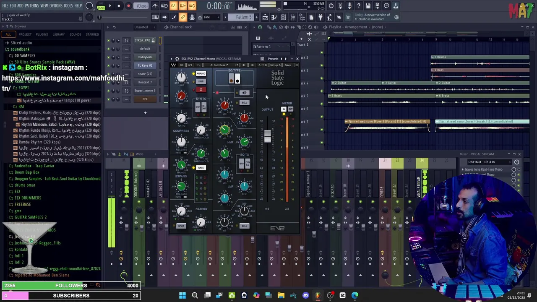Screen dimensions: 537x302
Task: Open the SSL plugin gear settings icon
Action: coord(177,59)
